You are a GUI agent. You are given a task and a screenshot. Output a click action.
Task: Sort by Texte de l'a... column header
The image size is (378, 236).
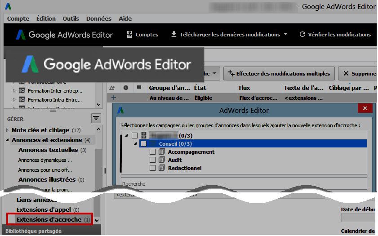(x=303, y=88)
